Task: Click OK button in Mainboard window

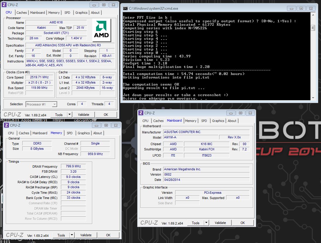Action: (x=243, y=223)
